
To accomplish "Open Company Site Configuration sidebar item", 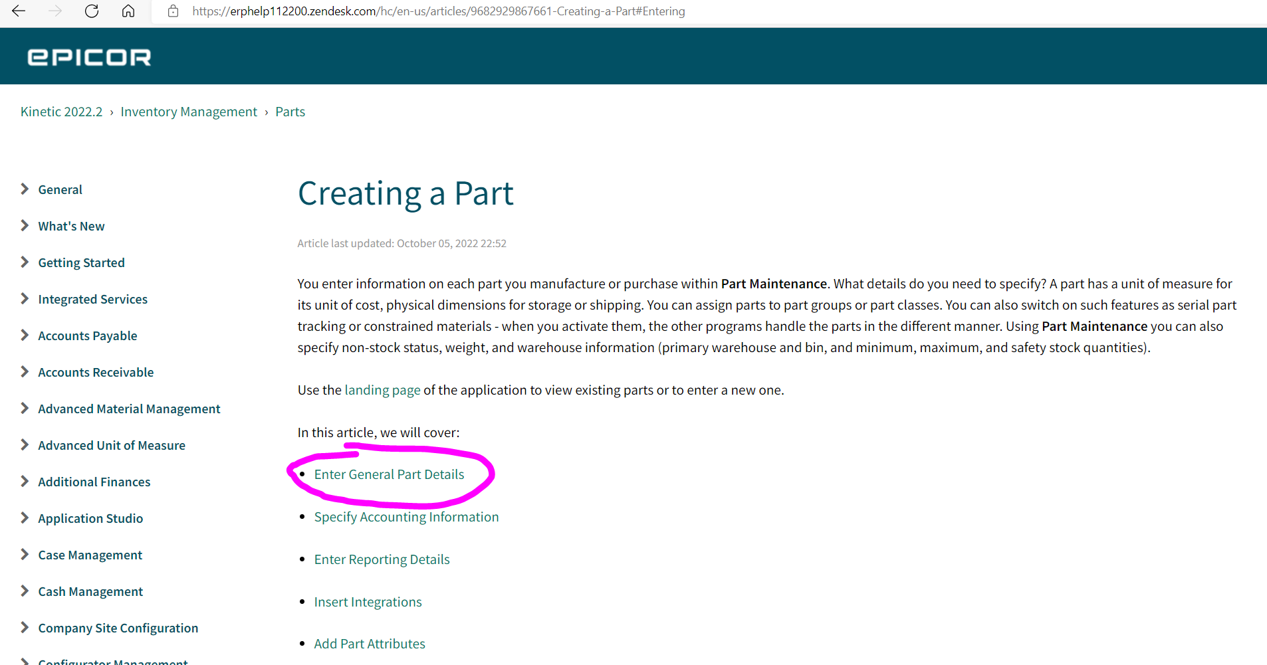I will click(118, 628).
